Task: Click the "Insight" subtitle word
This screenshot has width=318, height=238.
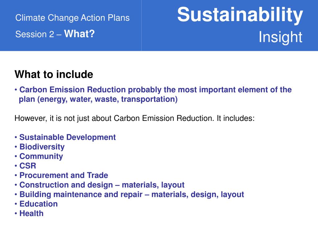Action: pyautogui.click(x=280, y=37)
